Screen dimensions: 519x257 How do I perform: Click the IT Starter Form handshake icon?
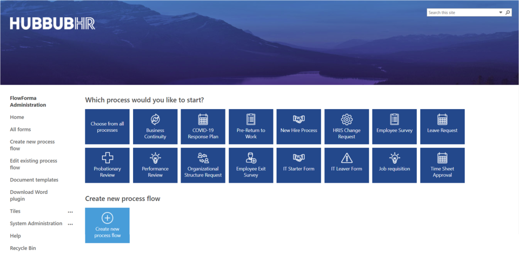(298, 158)
